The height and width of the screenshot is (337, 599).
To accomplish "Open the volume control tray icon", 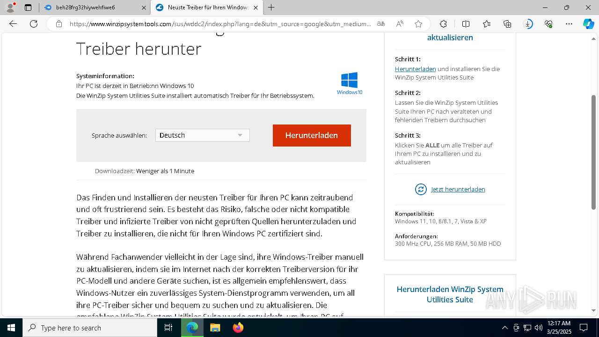I will coord(539,328).
